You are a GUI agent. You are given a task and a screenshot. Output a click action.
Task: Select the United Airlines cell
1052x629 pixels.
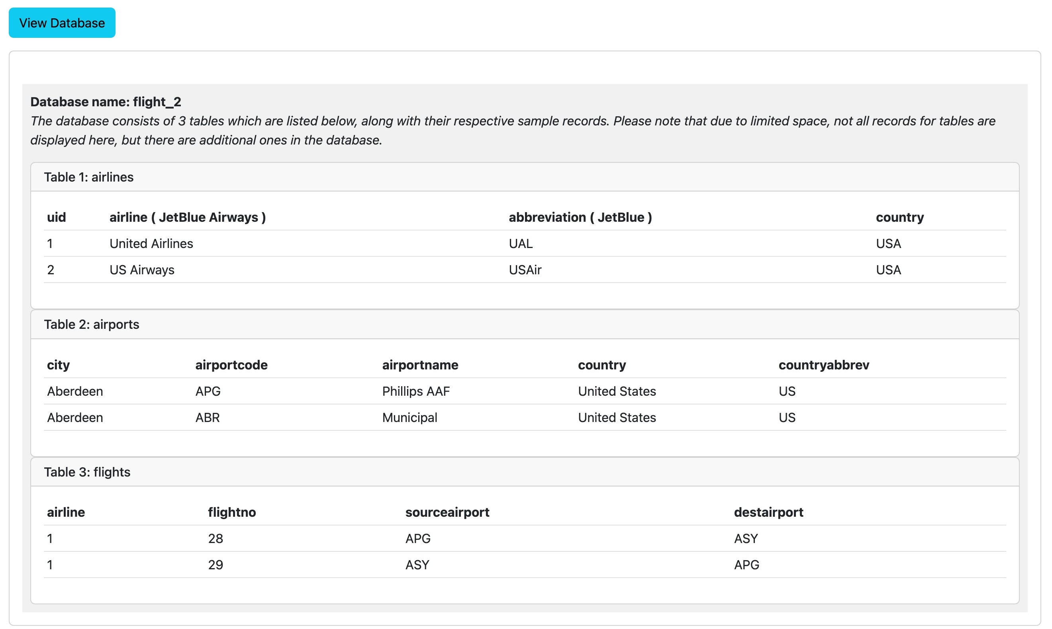pyautogui.click(x=151, y=244)
